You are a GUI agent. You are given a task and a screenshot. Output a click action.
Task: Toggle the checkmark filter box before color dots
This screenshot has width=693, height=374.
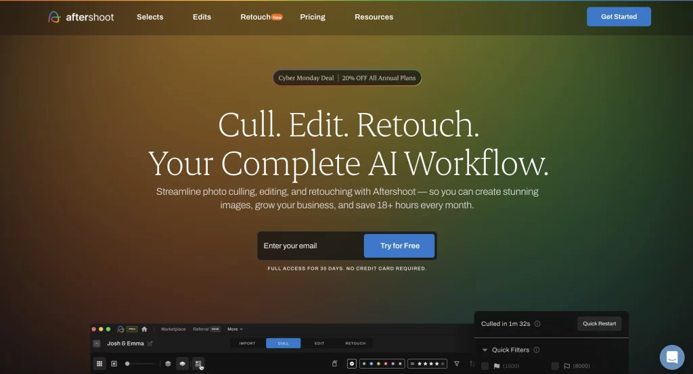pyautogui.click(x=352, y=364)
